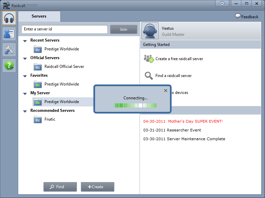
Task: Click the Create a free raidcall server icon
Action: [x=149, y=58]
